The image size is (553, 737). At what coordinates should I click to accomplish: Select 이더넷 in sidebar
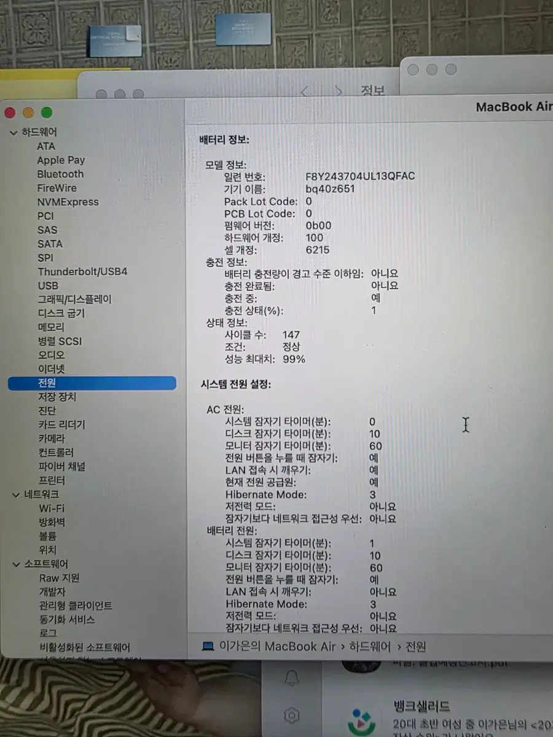click(x=51, y=369)
